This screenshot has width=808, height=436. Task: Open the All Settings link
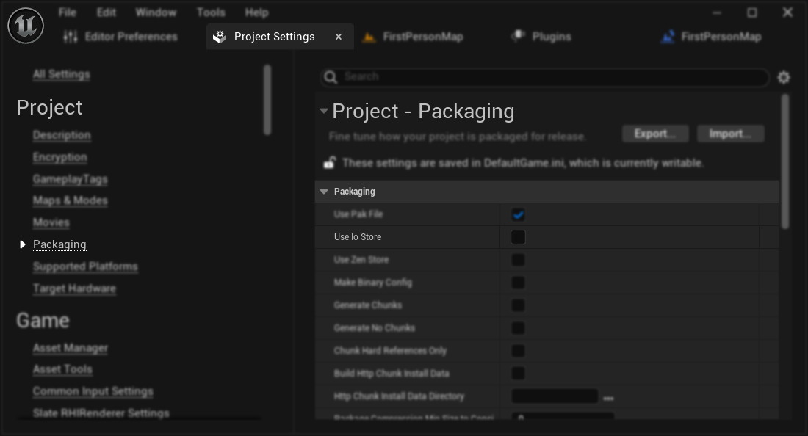pyautogui.click(x=61, y=74)
